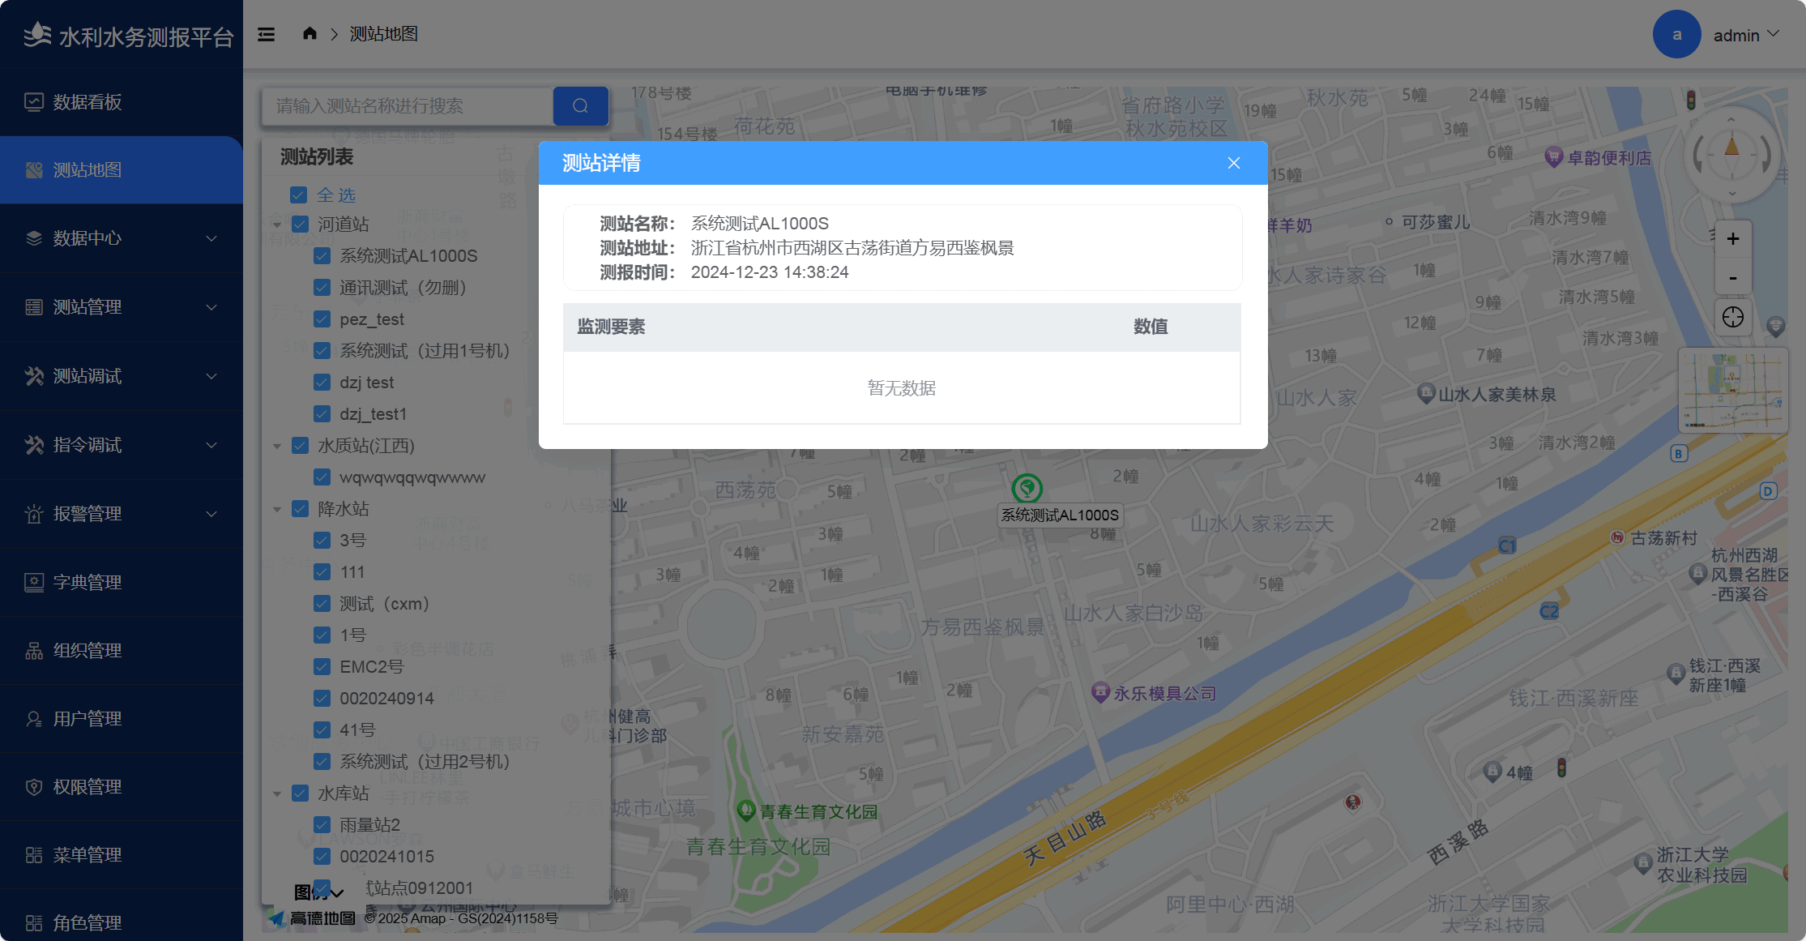Viewport: 1806px width, 941px height.
Task: Click the map zoom out minus button
Action: [1732, 278]
